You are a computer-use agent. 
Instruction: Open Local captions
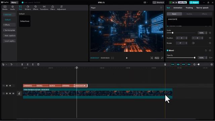9,41
